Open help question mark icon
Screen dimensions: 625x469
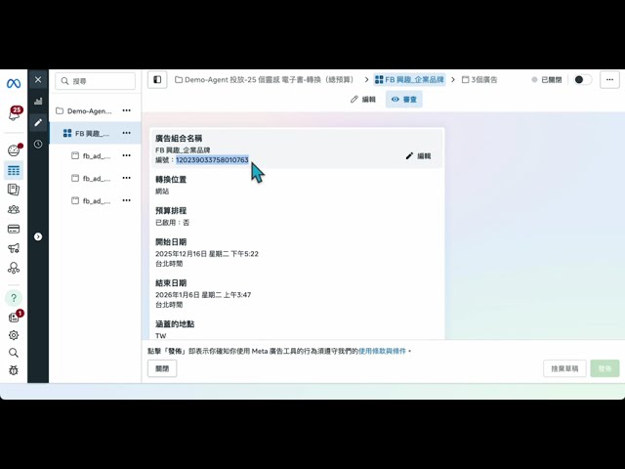[x=14, y=297]
